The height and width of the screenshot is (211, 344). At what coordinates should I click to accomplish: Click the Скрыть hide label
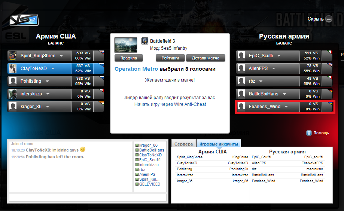(x=316, y=19)
